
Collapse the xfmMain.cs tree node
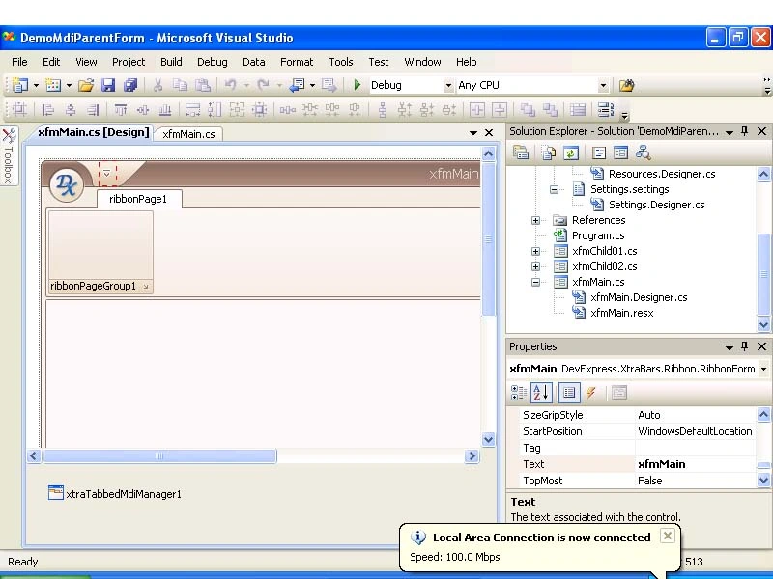tap(536, 282)
